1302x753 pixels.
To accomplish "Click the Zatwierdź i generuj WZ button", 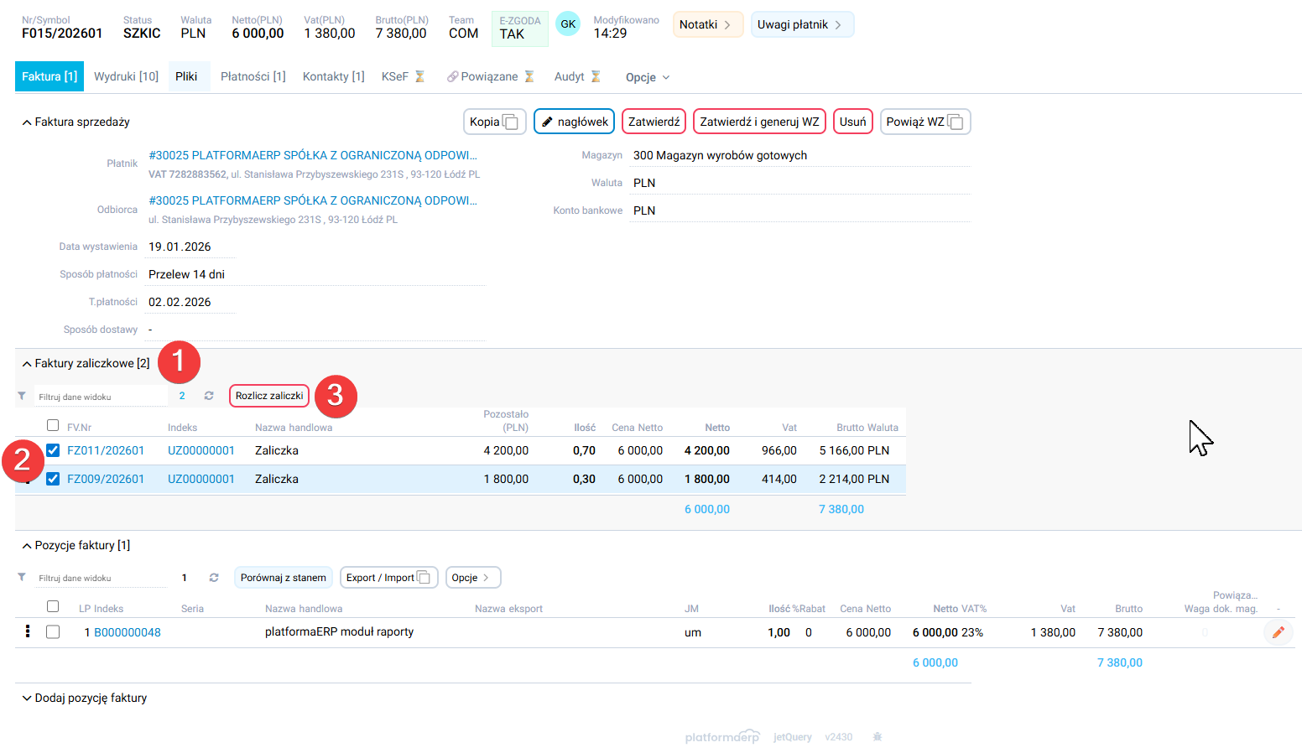I will point(759,122).
